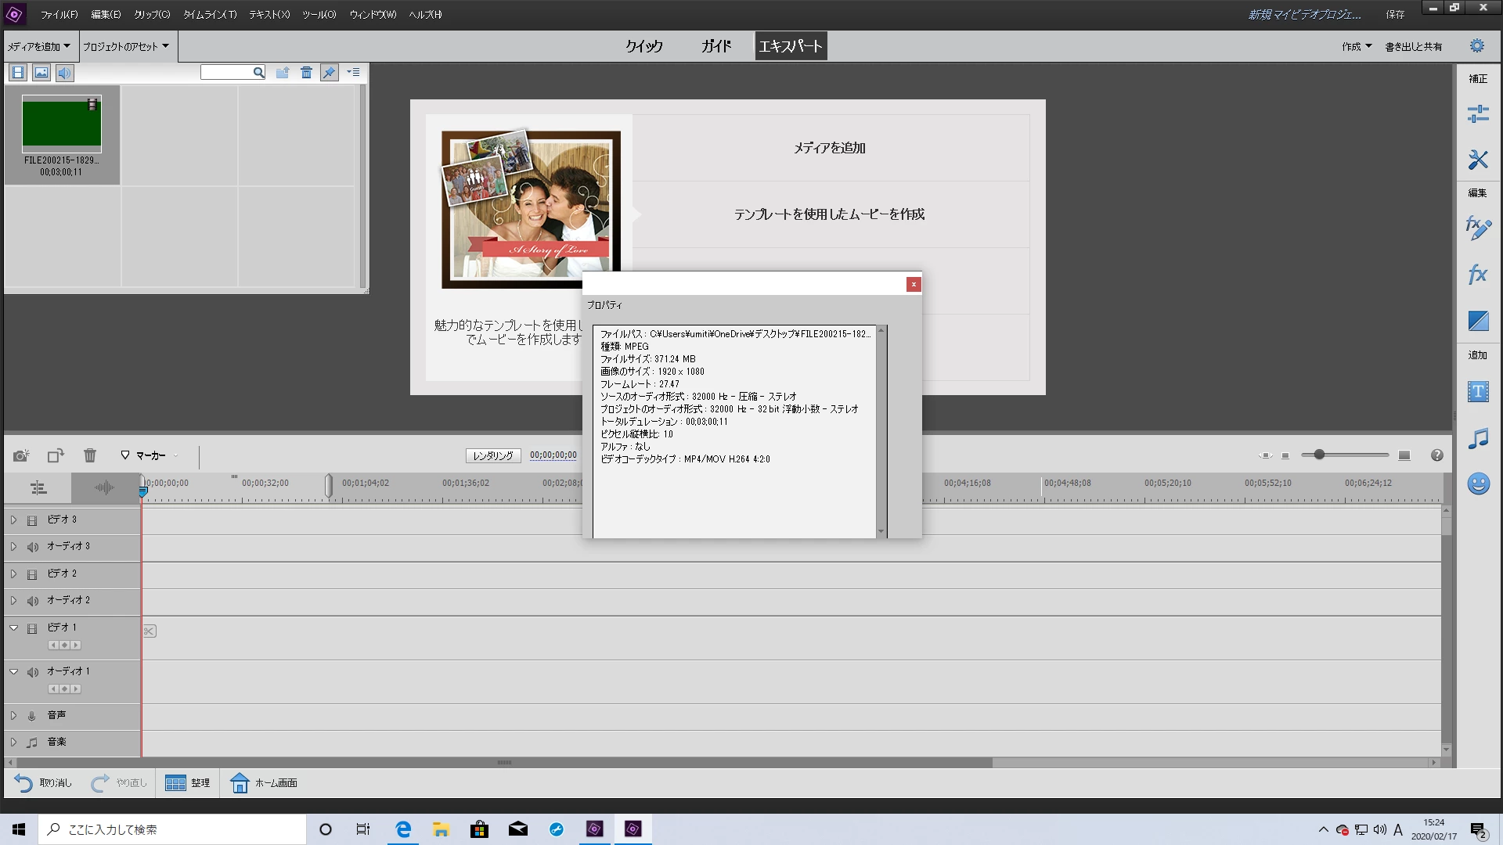Viewport: 1503px width, 845px height.
Task: Click the trash icon in the assets panel
Action: 306,73
